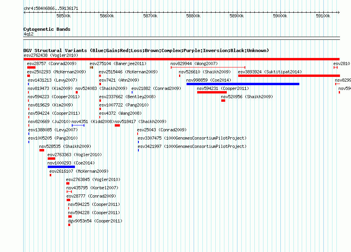Select the 4q12 cytogenetic band label

[28, 34]
